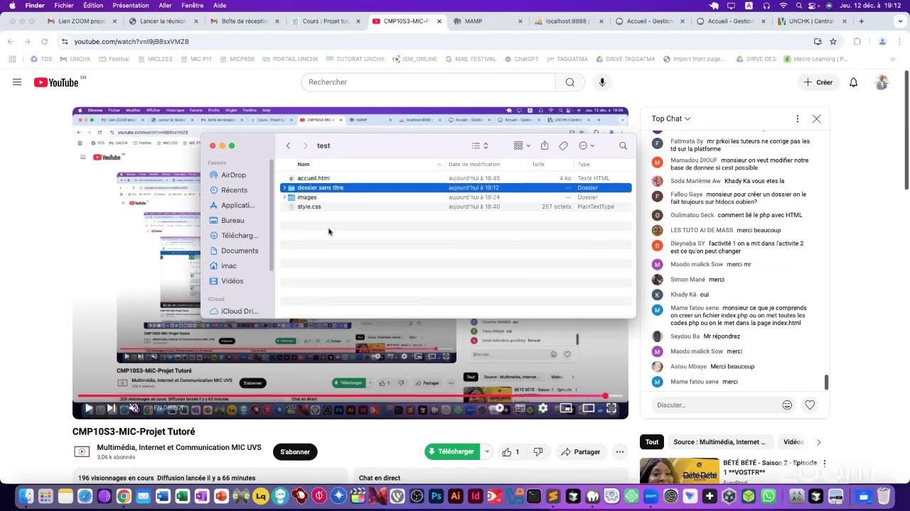
Task: Open the YouTube account avatar menu
Action: coord(882,82)
